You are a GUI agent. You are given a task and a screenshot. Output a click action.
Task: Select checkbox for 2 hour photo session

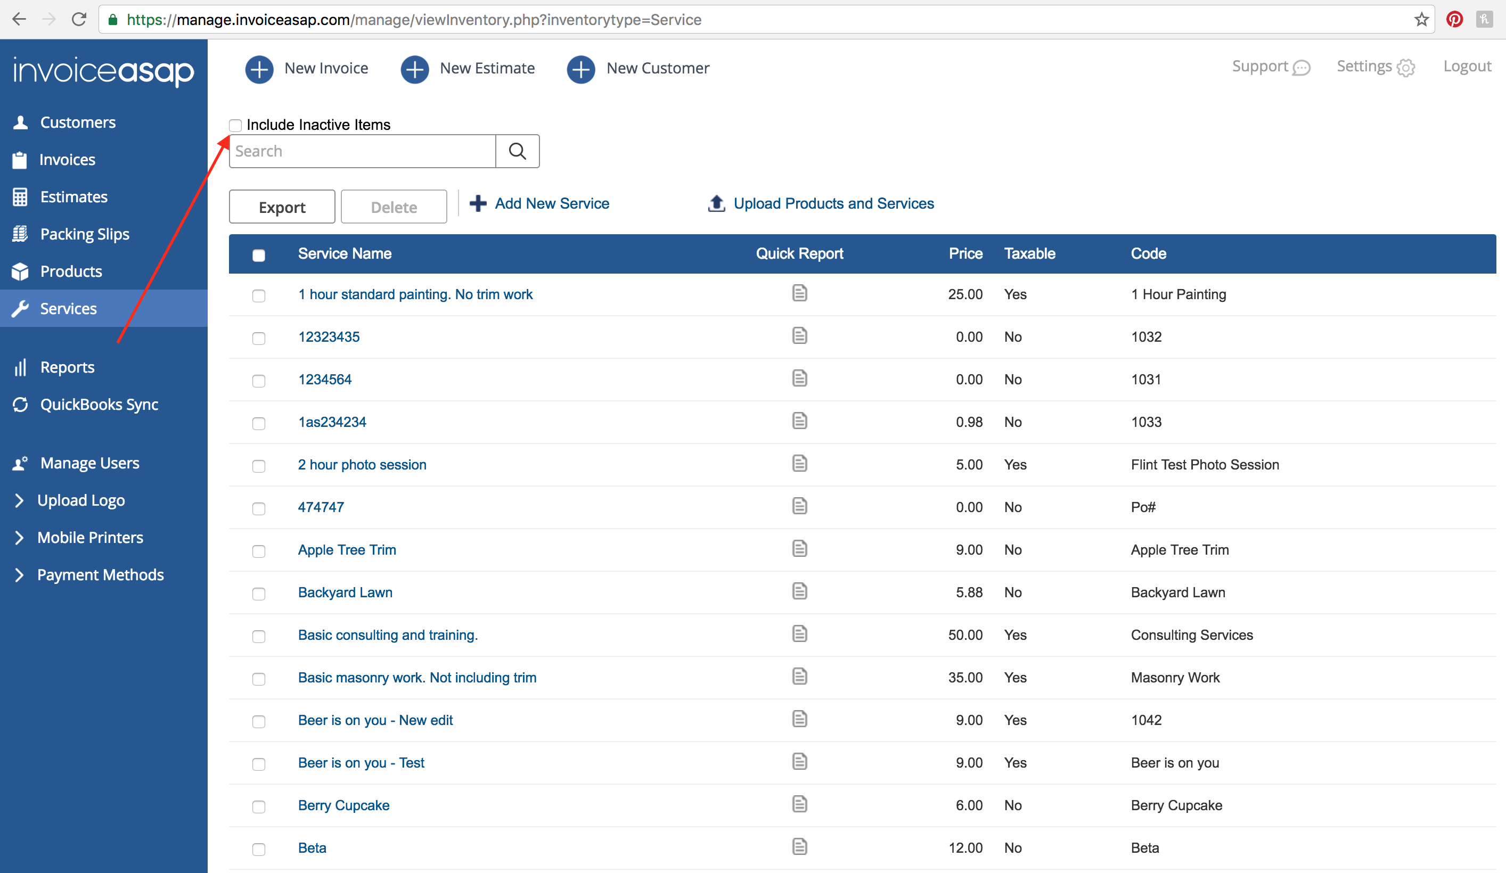pos(259,466)
